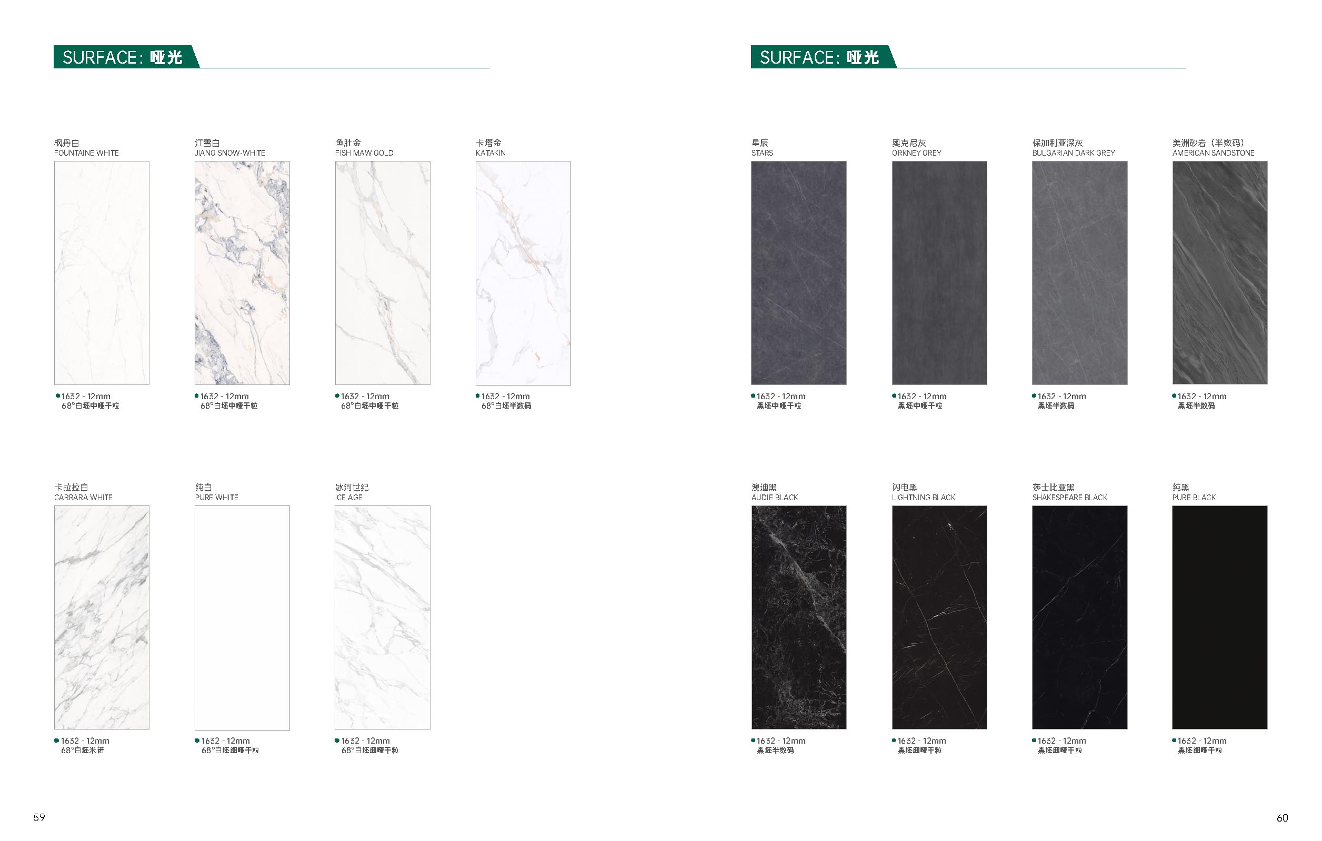Click the Pure White tile sample

click(x=242, y=617)
